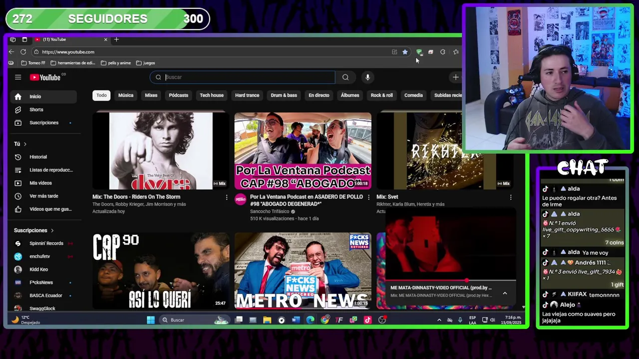
Task: Close the YouTube browser tab
Action: click(x=105, y=39)
